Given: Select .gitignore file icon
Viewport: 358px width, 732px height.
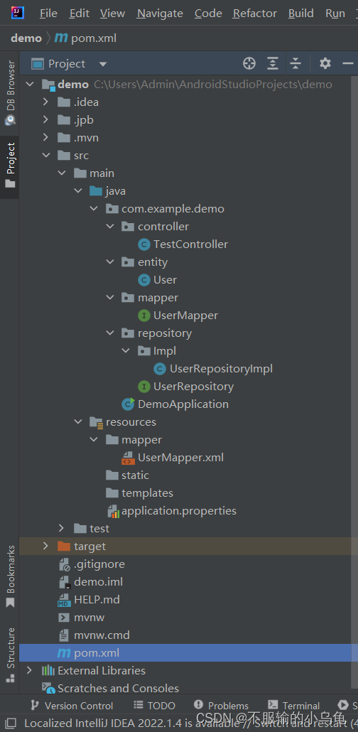Looking at the screenshot, I should coord(65,564).
